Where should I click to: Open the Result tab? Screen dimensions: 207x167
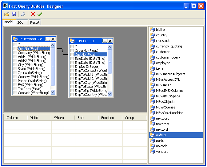[35, 22]
